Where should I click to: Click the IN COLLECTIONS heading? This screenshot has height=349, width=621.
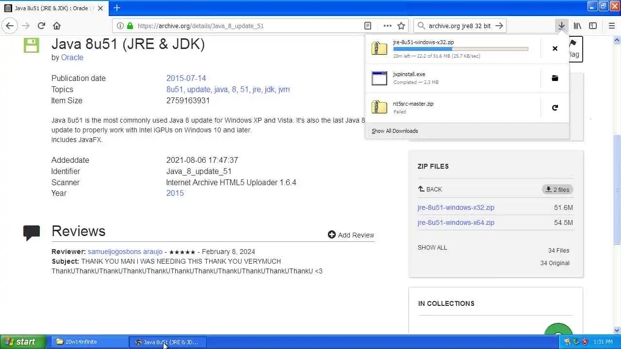[x=446, y=303]
